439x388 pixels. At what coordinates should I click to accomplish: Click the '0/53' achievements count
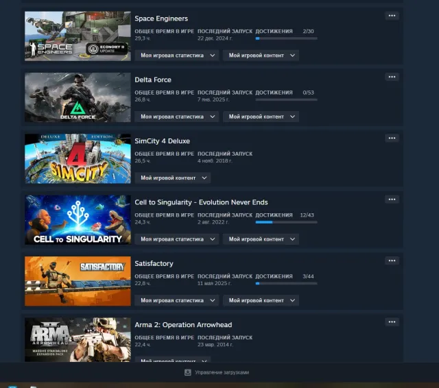[308, 93]
